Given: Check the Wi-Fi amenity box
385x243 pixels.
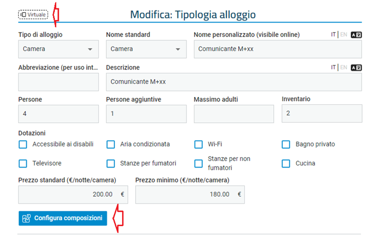Looking at the screenshot, I should pyautogui.click(x=198, y=144).
